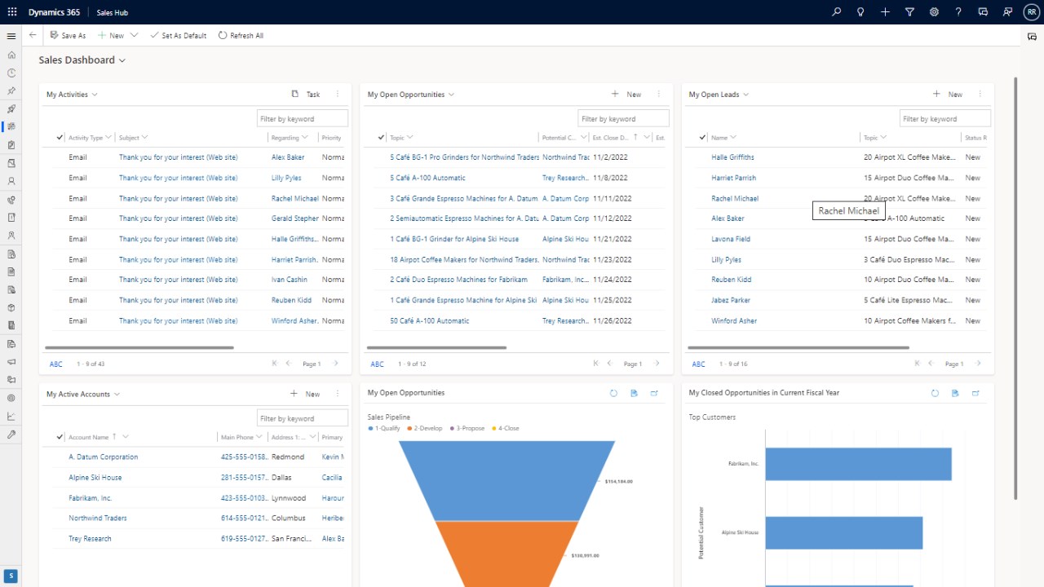Click Set As Default command
This screenshot has width=1044, height=587.
coord(179,35)
